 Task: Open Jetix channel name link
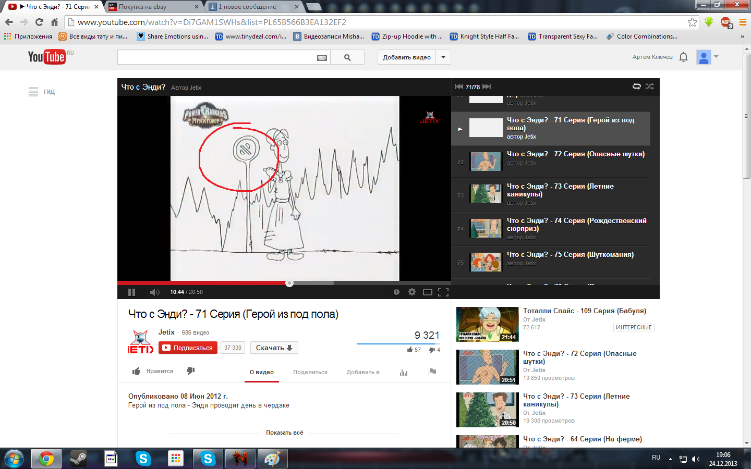[x=166, y=332]
